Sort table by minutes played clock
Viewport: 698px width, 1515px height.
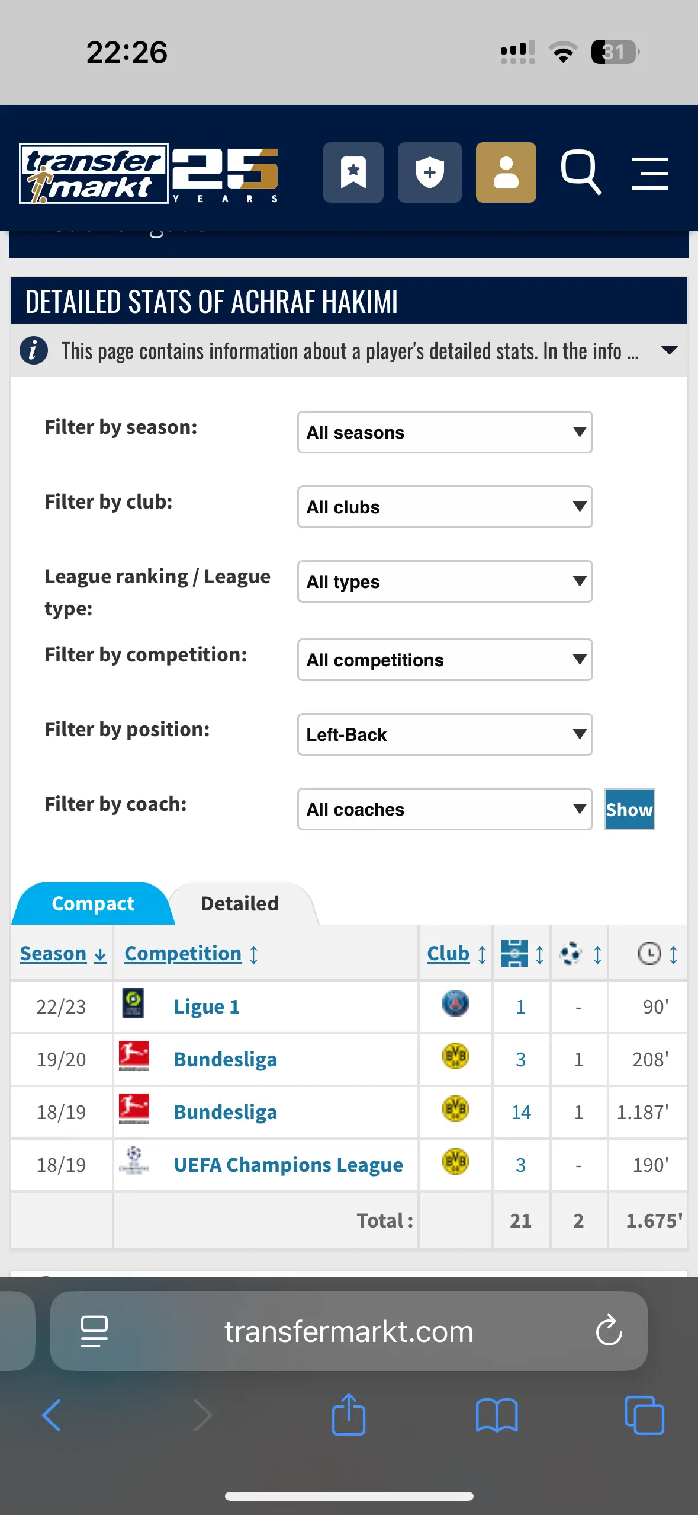pos(657,954)
